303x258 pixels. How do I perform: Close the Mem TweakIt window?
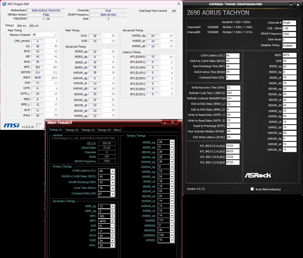(173, 122)
